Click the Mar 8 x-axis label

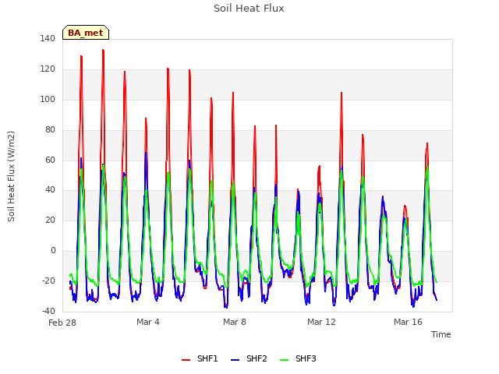coord(235,322)
